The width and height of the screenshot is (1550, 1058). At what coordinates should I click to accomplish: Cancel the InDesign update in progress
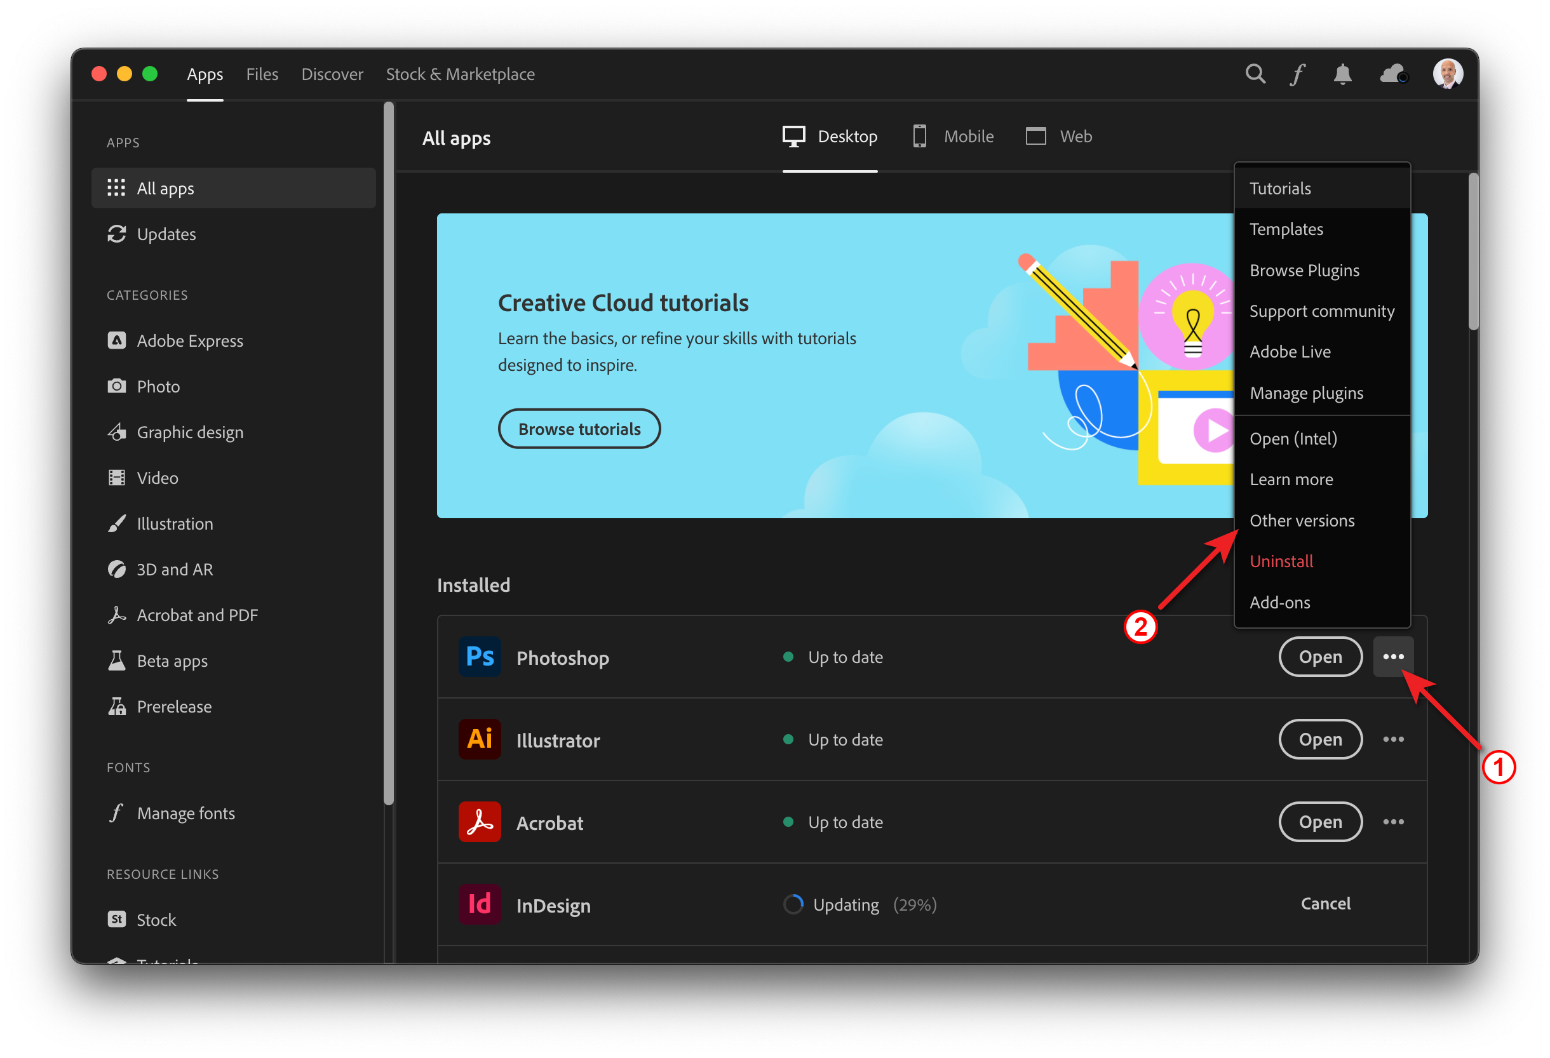(1323, 904)
